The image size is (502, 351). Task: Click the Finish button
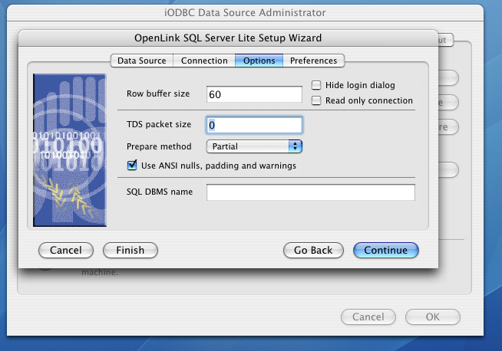pyautogui.click(x=130, y=250)
